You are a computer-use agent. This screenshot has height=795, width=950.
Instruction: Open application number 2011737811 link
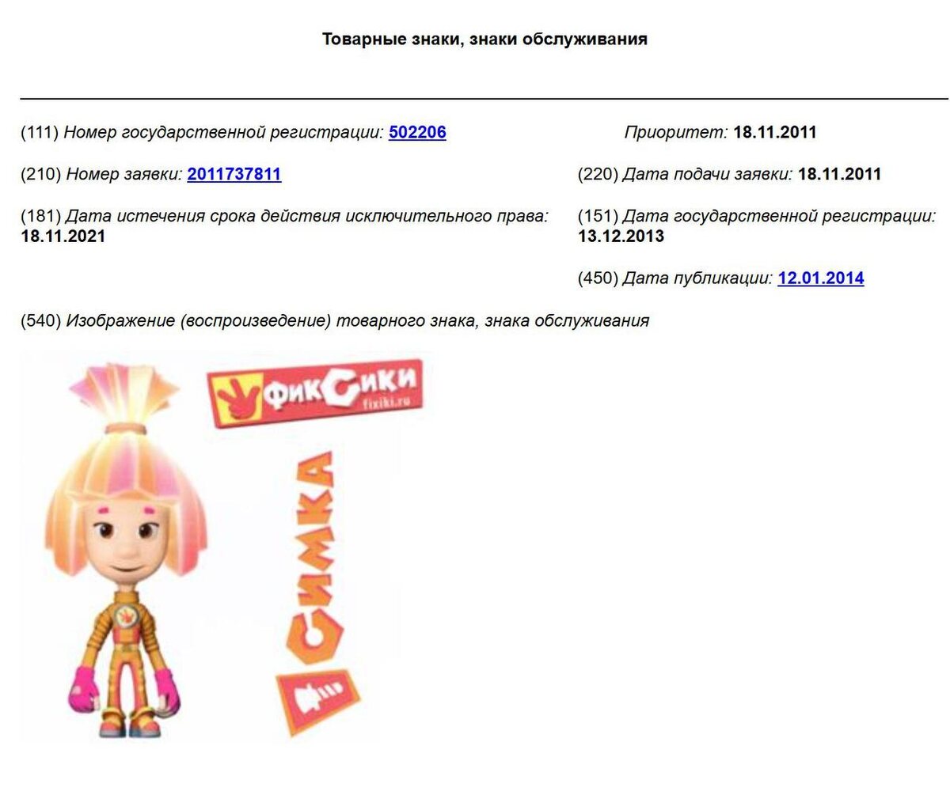click(x=234, y=174)
